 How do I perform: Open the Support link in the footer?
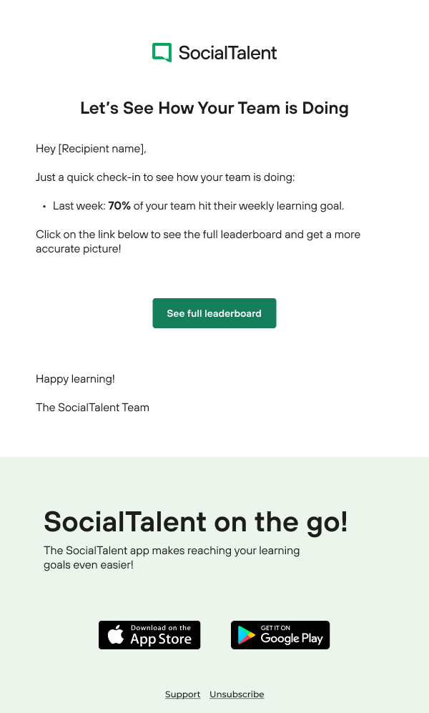pos(182,694)
